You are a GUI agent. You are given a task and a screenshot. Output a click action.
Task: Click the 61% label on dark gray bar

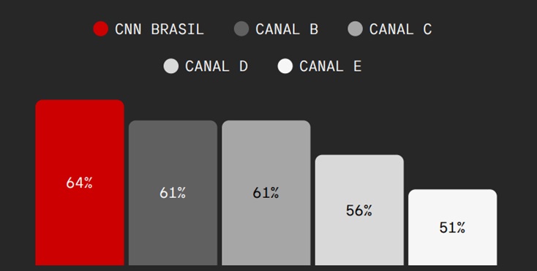pos(173,193)
